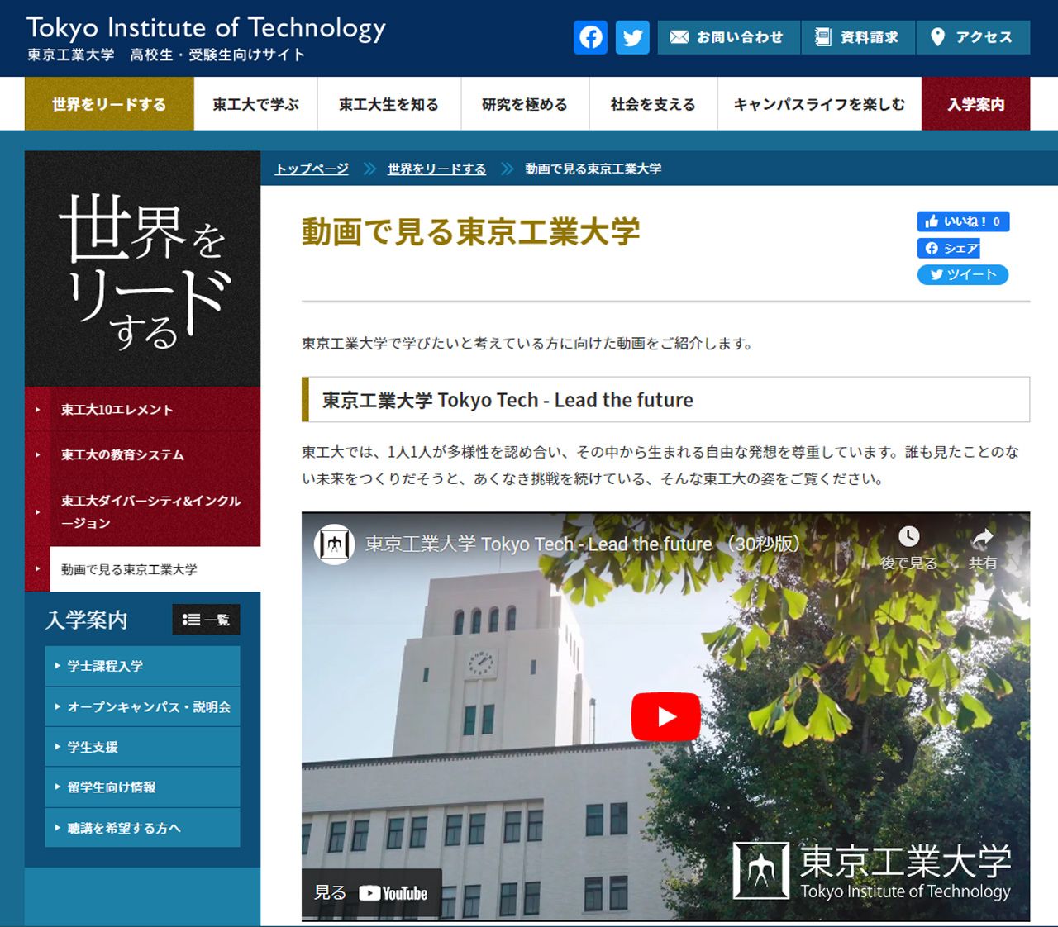Click the YouTube play button
This screenshot has width=1058, height=927.
665,716
